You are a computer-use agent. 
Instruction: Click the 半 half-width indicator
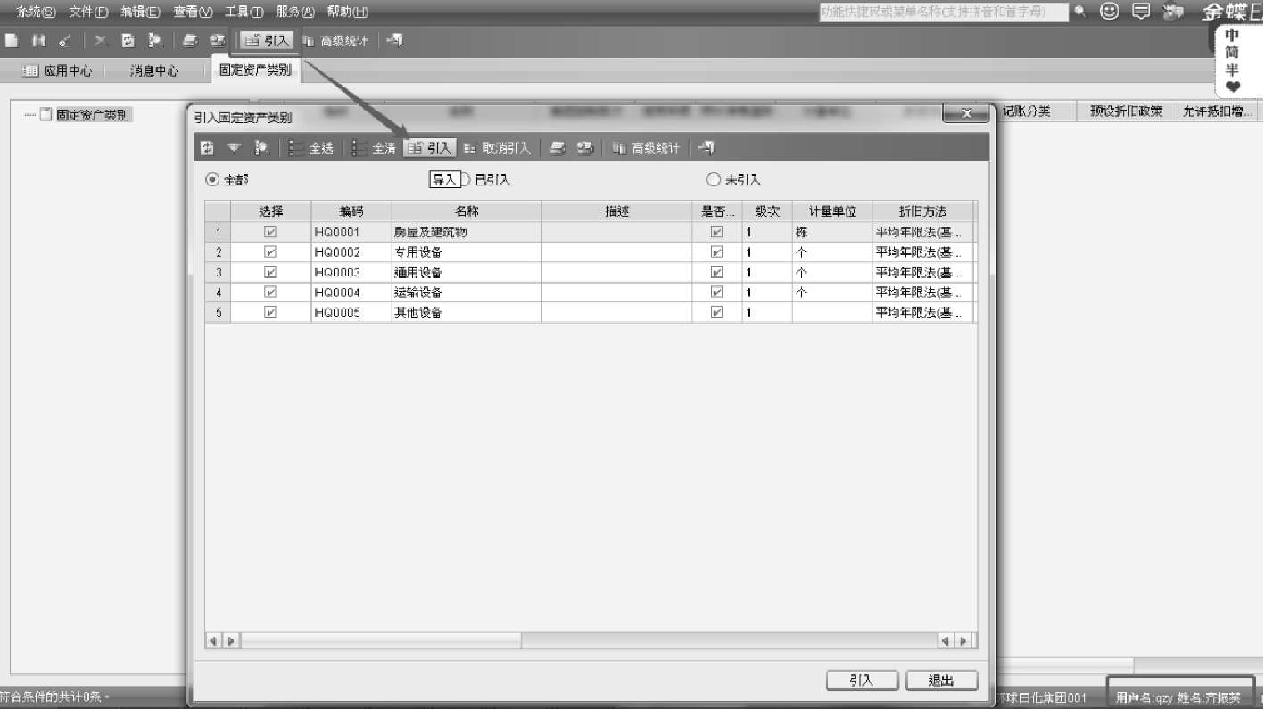1233,70
